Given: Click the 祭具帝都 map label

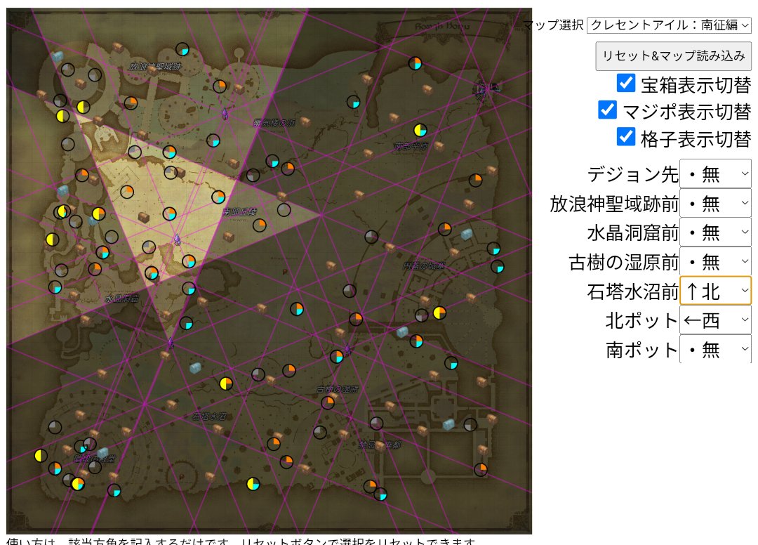Looking at the screenshot, I should tap(380, 445).
